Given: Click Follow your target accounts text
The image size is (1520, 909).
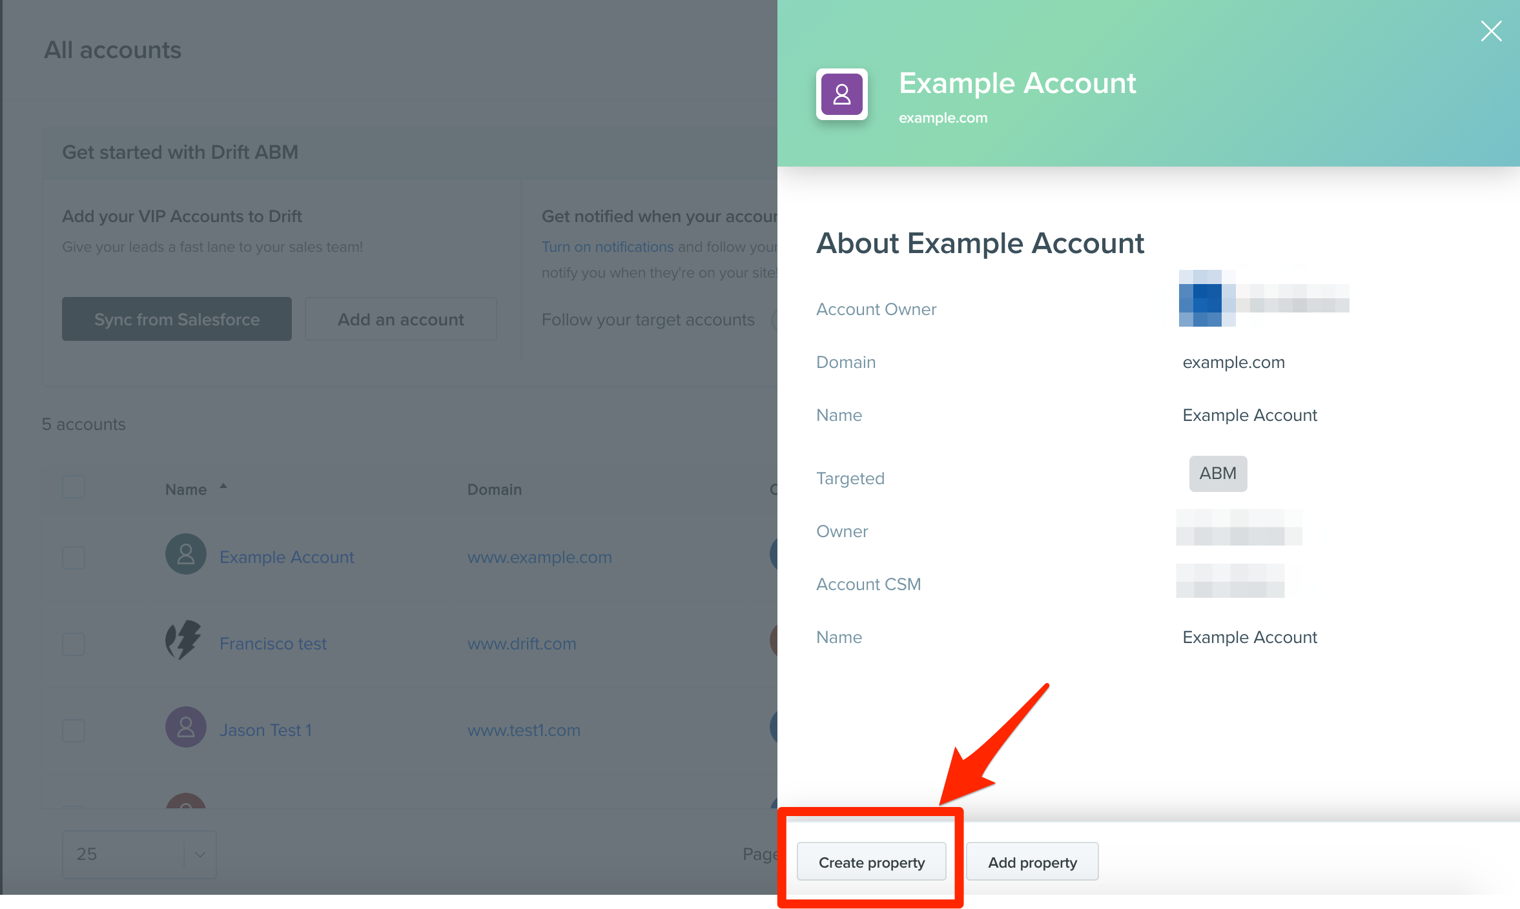Looking at the screenshot, I should coord(648,320).
